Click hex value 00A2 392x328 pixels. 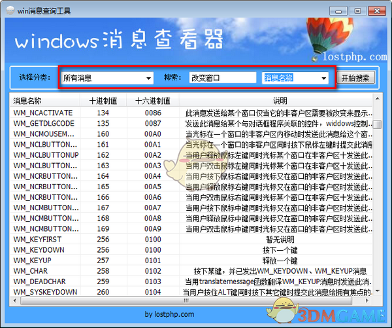click(153, 155)
